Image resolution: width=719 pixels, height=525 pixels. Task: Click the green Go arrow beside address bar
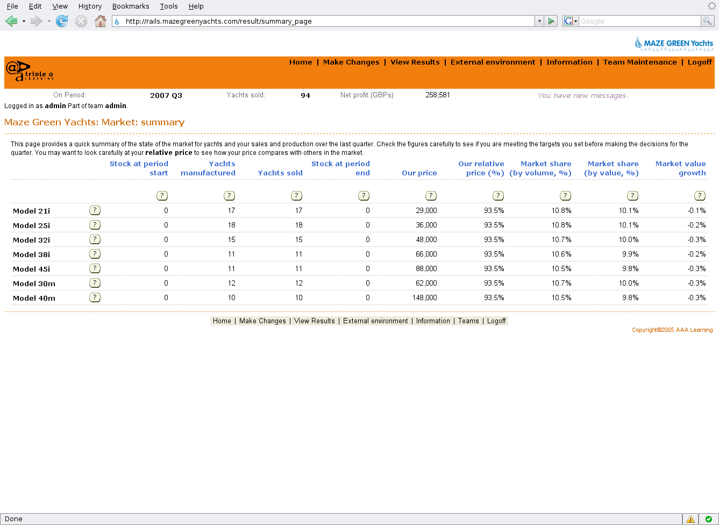click(x=551, y=21)
